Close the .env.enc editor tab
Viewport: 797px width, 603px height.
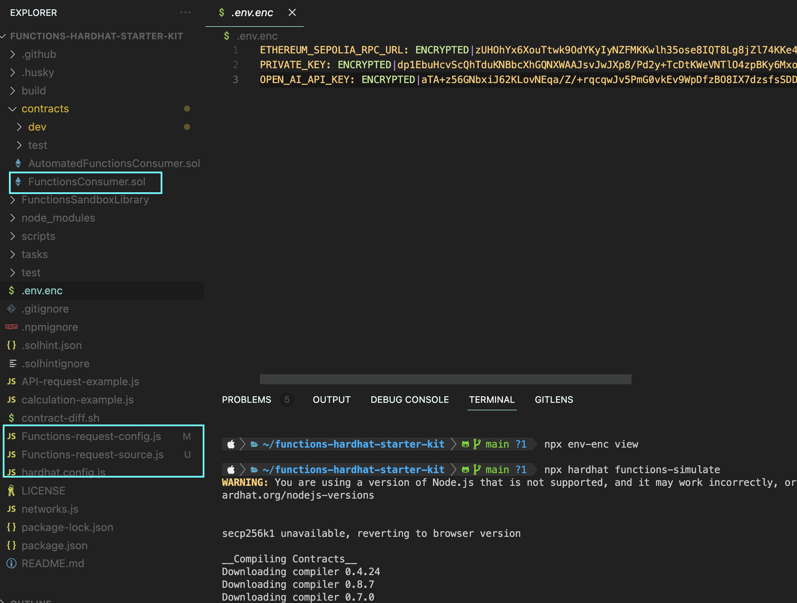pyautogui.click(x=292, y=12)
